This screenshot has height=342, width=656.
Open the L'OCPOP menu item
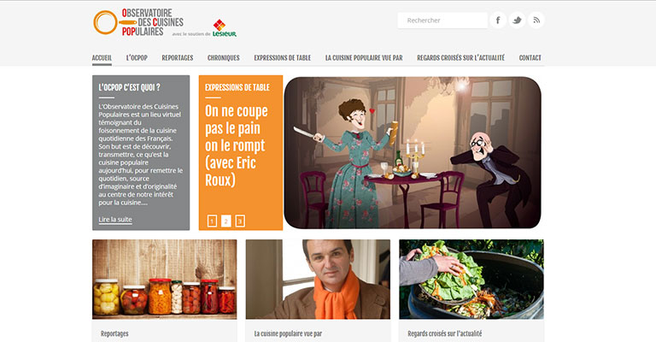point(137,58)
